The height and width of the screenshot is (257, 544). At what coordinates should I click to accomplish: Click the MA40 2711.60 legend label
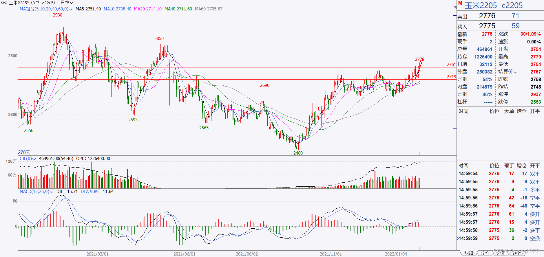178,9
